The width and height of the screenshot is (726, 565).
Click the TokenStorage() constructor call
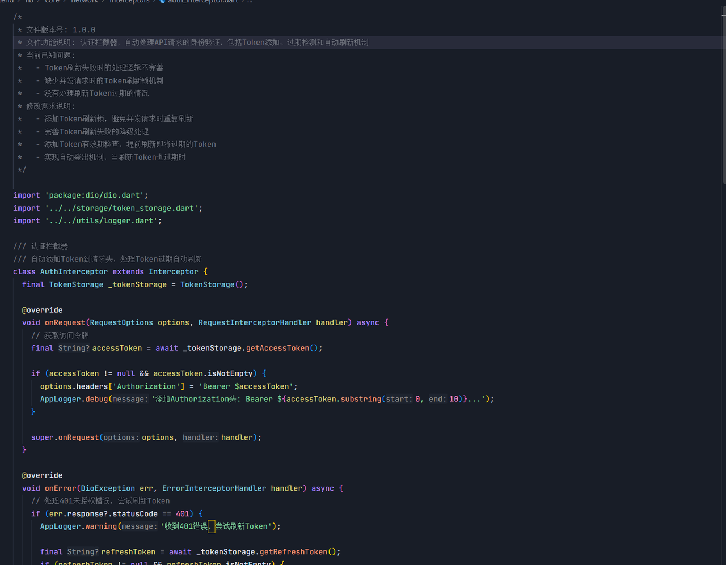pyautogui.click(x=212, y=284)
